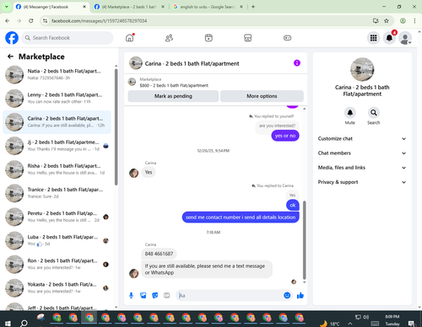
Task: Click More options button
Action: tap(262, 96)
